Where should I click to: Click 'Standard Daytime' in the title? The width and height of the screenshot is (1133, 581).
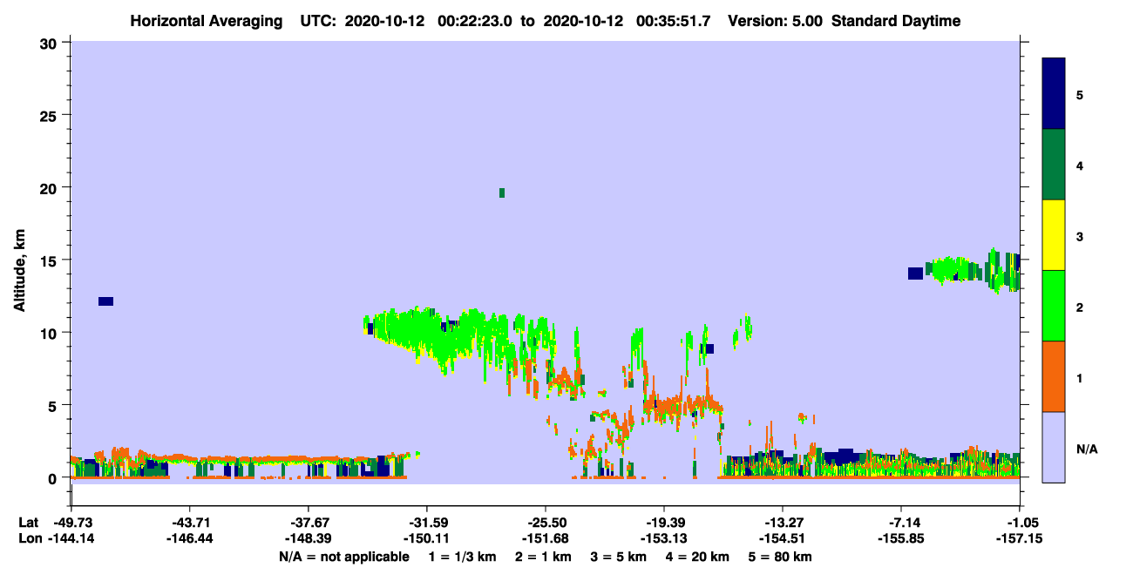[896, 21]
